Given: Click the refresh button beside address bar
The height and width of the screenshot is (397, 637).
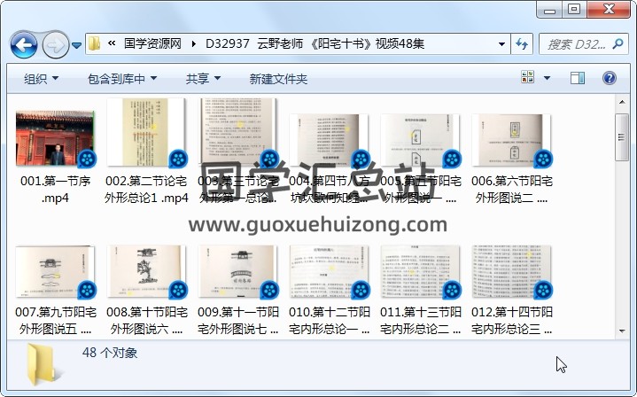Looking at the screenshot, I should click(x=522, y=44).
